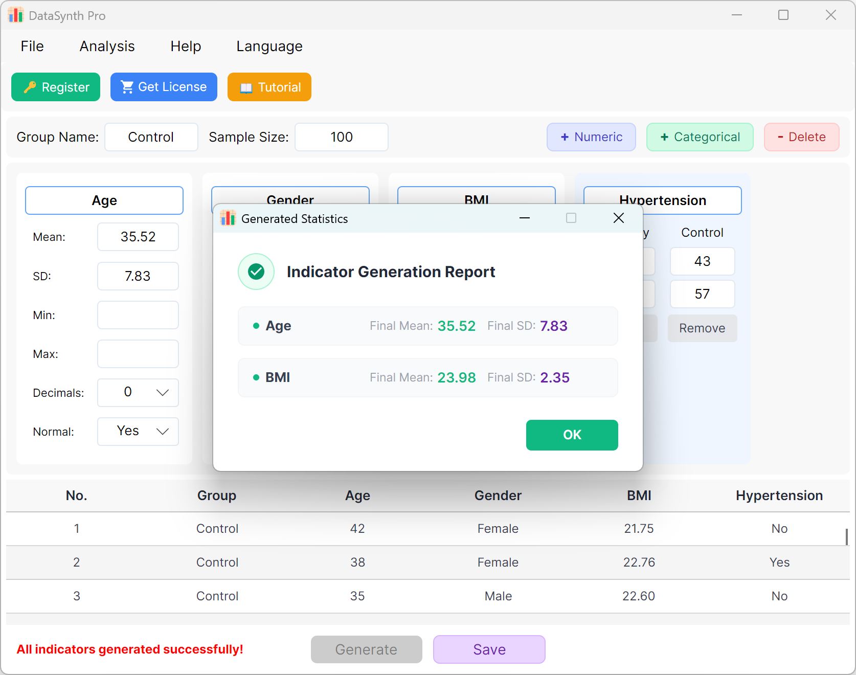This screenshot has height=675, width=856.
Task: Open the Language menu
Action: tap(269, 47)
